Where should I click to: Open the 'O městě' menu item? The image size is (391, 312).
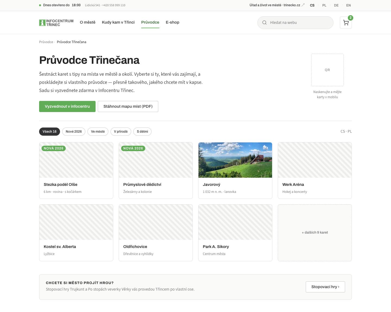(x=87, y=22)
